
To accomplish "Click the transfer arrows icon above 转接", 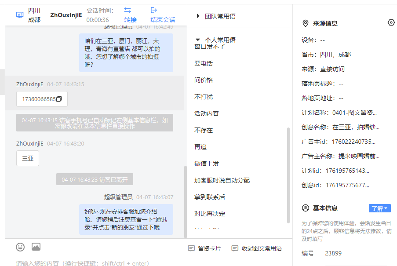I will pyautogui.click(x=127, y=10).
